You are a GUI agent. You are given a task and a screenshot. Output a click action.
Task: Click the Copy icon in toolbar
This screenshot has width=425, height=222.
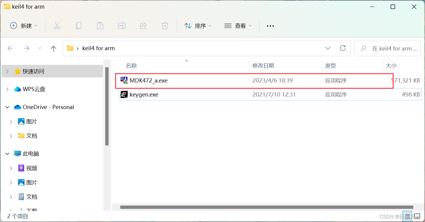tap(79, 26)
